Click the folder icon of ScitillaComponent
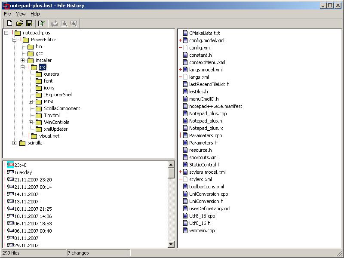This screenshot has height=258, width=344. [39, 108]
